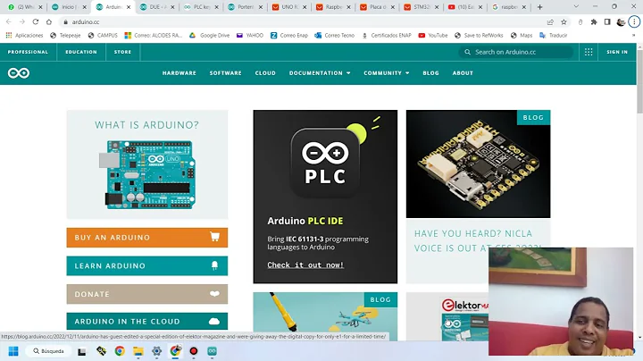Open Arduino in the Cloud button

(147, 321)
